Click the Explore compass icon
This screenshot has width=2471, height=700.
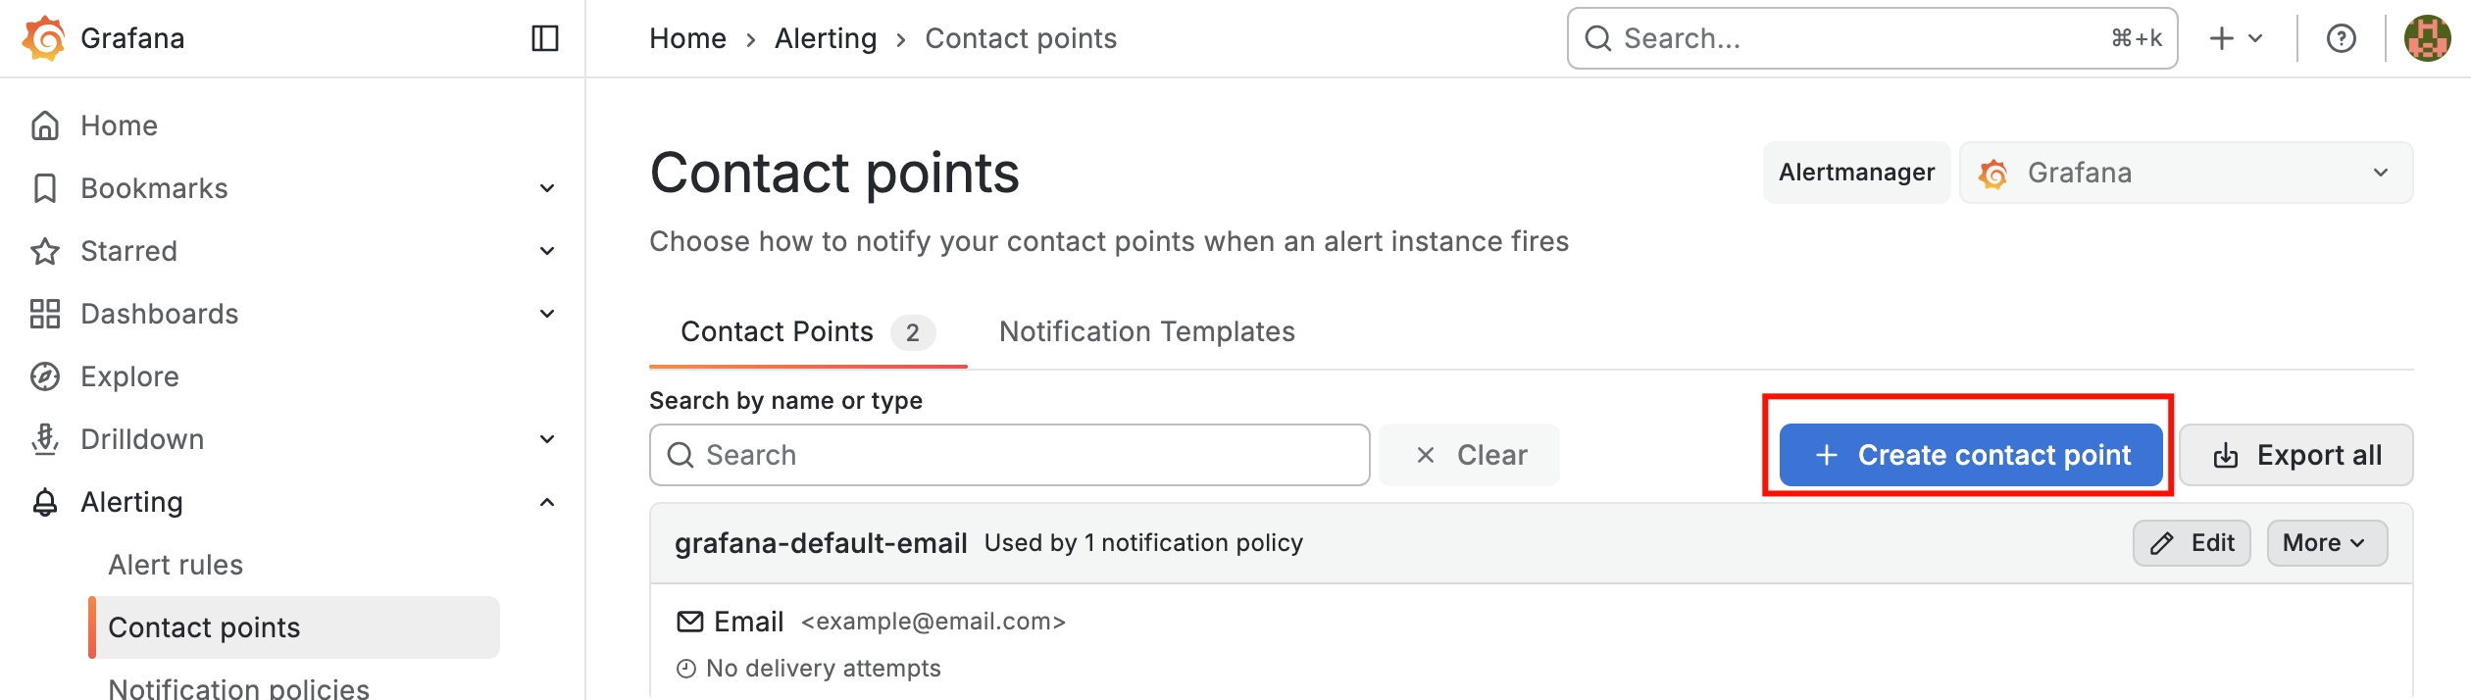[x=45, y=376]
